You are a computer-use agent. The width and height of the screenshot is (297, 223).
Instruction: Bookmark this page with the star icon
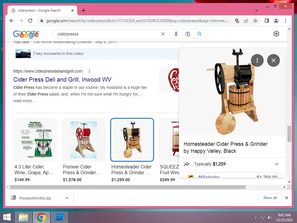click(x=255, y=21)
